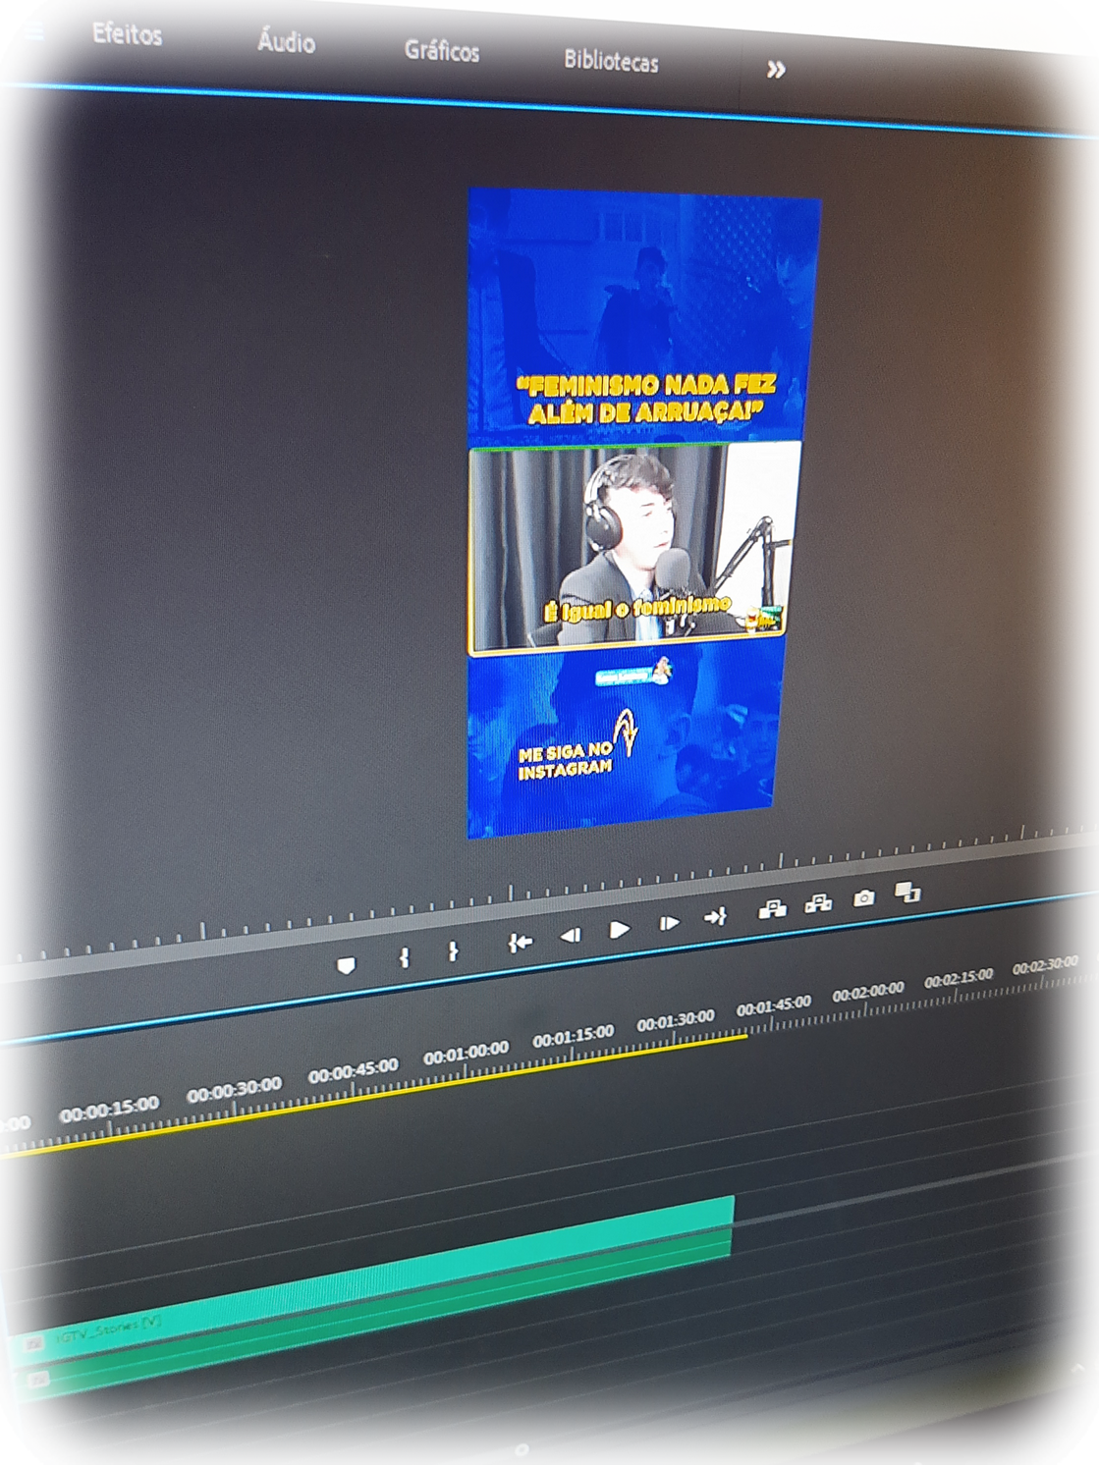
Task: Export a frame with the camera icon
Action: click(x=863, y=897)
